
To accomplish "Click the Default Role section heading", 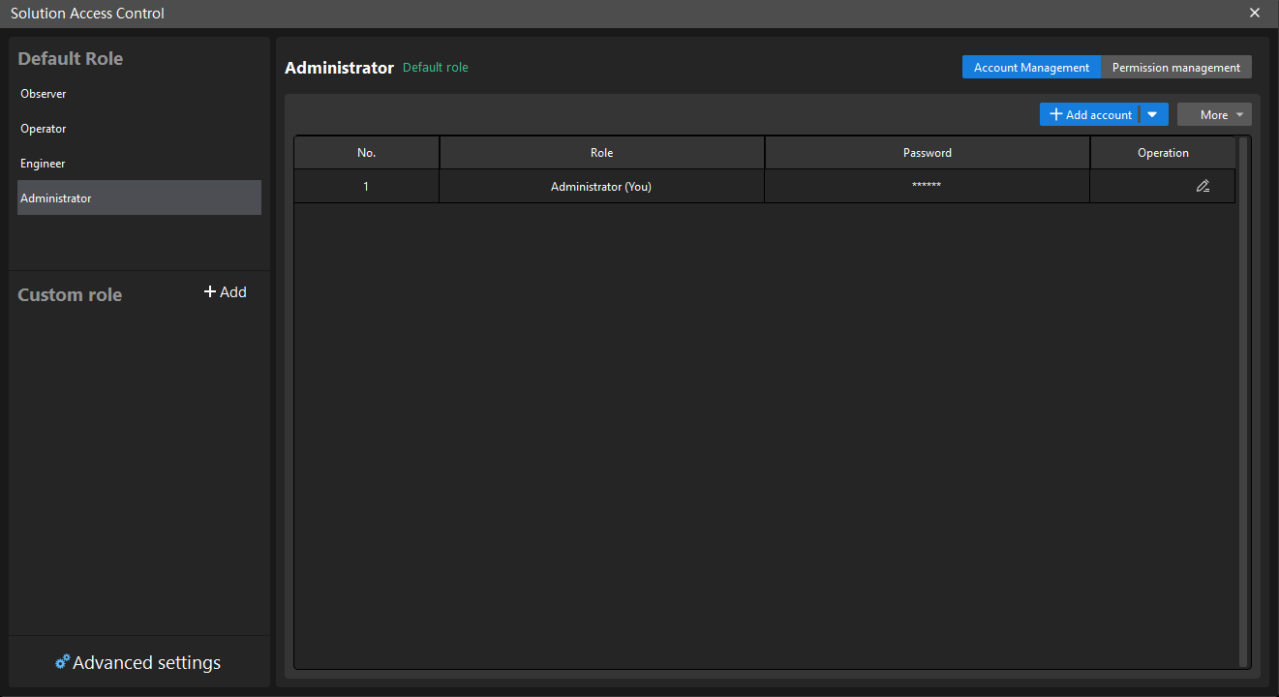I will [71, 58].
